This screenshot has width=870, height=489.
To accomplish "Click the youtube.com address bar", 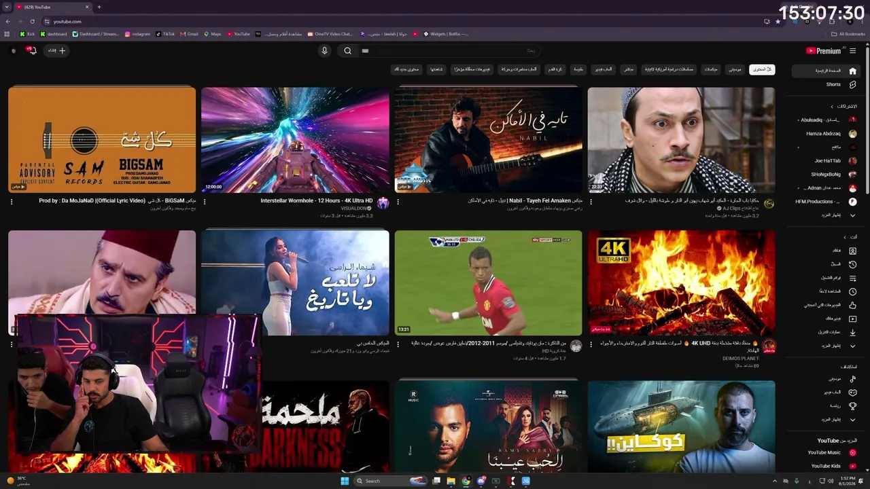I will (x=401, y=21).
